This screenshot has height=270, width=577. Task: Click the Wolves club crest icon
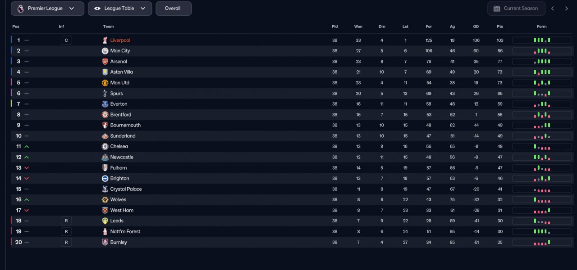(x=105, y=200)
